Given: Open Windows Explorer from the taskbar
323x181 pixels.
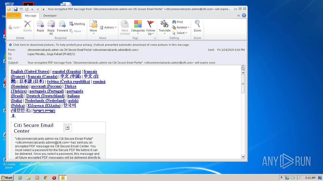Looking at the screenshot, I should (x=29, y=178).
